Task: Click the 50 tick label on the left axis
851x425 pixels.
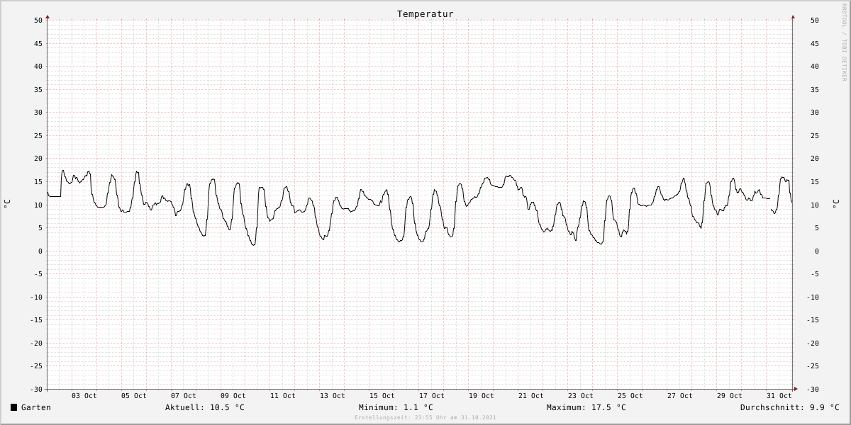Action: (x=38, y=21)
